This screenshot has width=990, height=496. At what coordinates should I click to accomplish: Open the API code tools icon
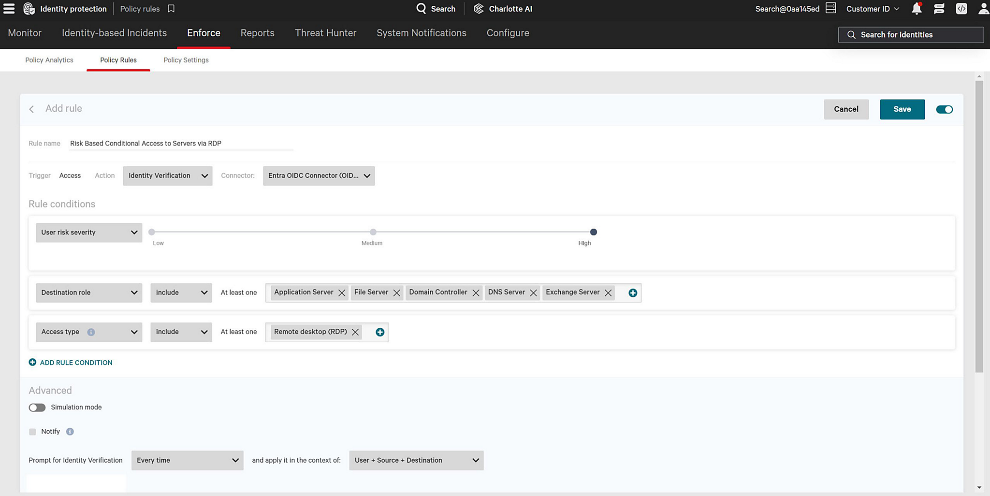(961, 8)
